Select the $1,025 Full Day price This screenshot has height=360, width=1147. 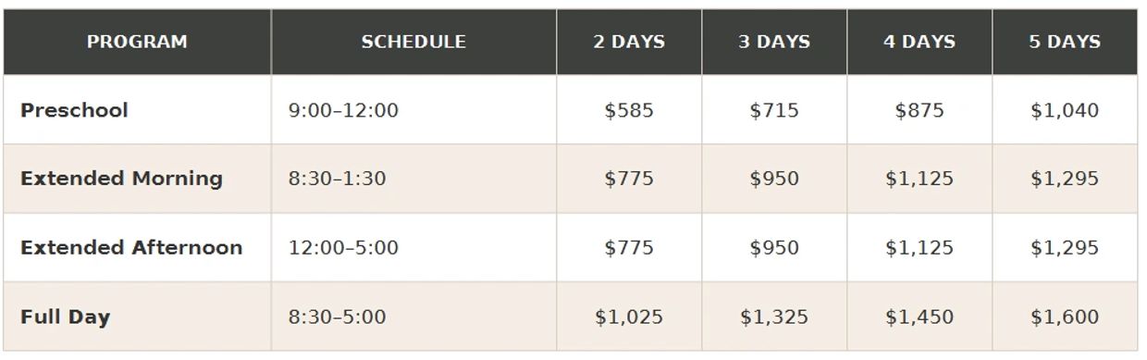click(629, 317)
